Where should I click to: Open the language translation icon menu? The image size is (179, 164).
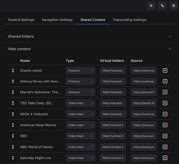point(162,6)
